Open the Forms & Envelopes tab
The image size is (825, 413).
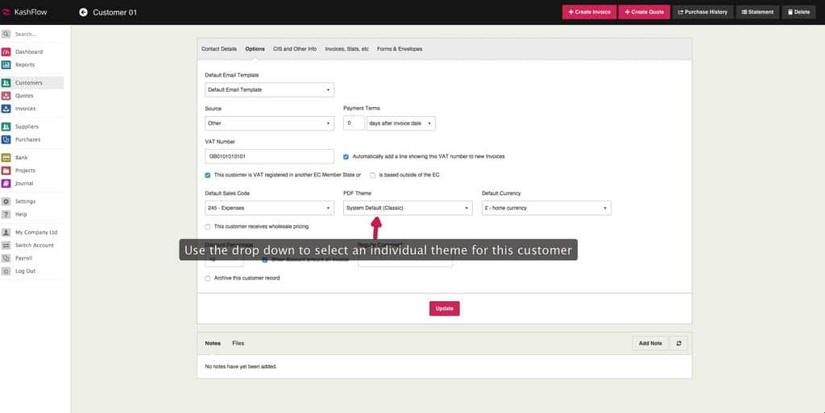(400, 49)
